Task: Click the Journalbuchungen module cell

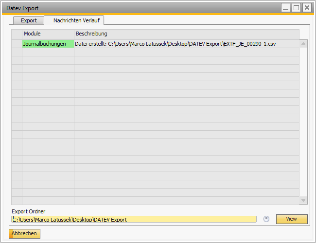Action: click(x=48, y=44)
